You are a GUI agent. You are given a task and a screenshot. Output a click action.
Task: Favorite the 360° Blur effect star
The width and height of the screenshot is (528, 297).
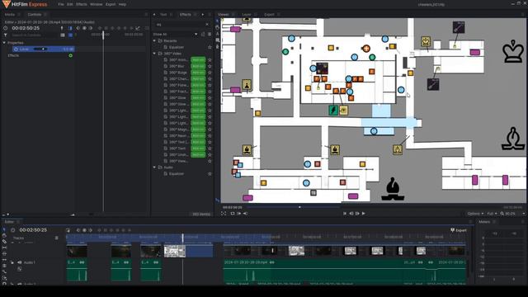(x=210, y=66)
